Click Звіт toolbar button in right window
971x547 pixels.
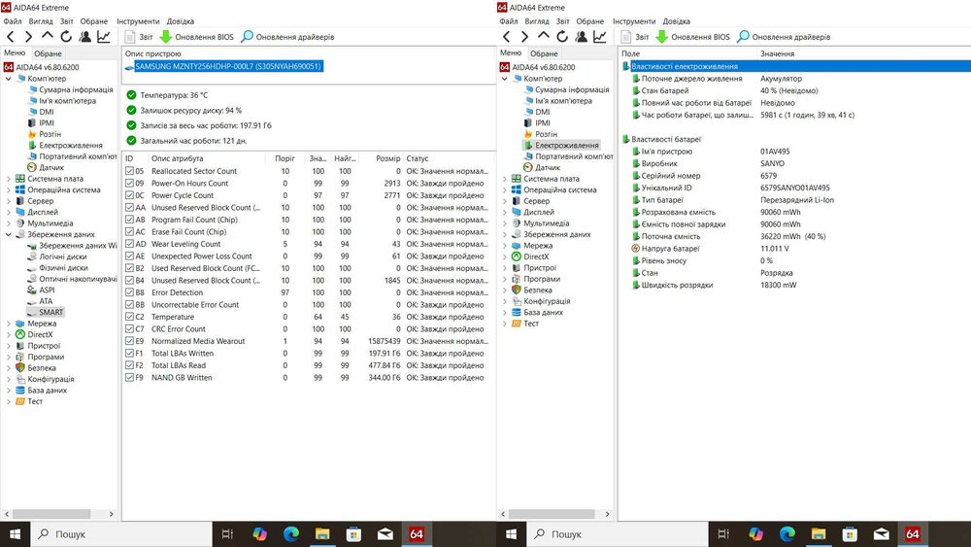635,37
